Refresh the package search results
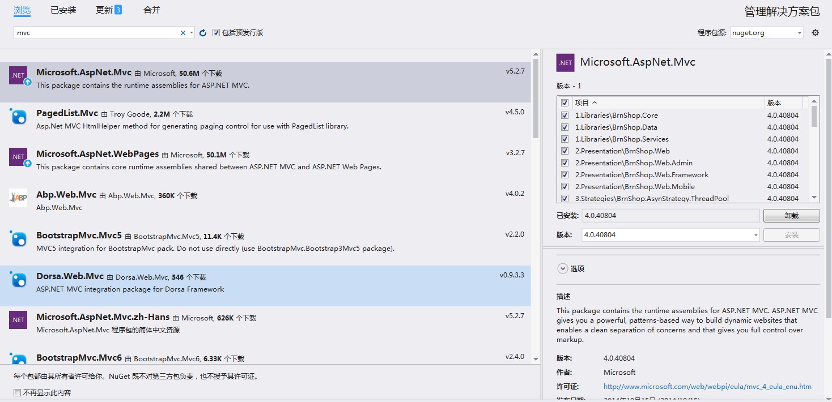Image resolution: width=832 pixels, height=402 pixels. pos(203,33)
